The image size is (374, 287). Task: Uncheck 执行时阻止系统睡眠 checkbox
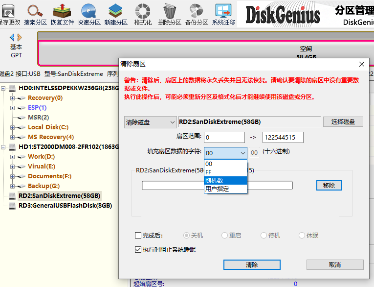138,249
